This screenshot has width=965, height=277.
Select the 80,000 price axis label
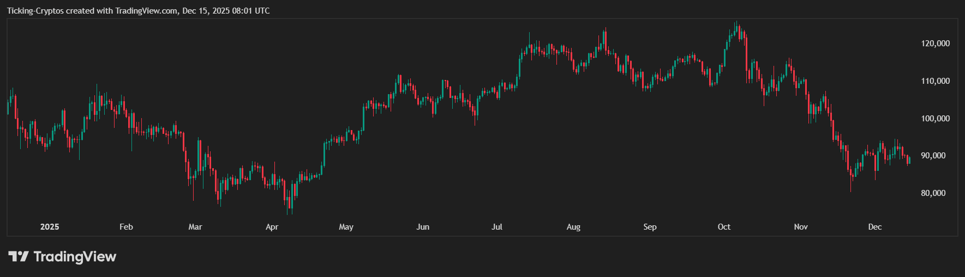pos(933,193)
